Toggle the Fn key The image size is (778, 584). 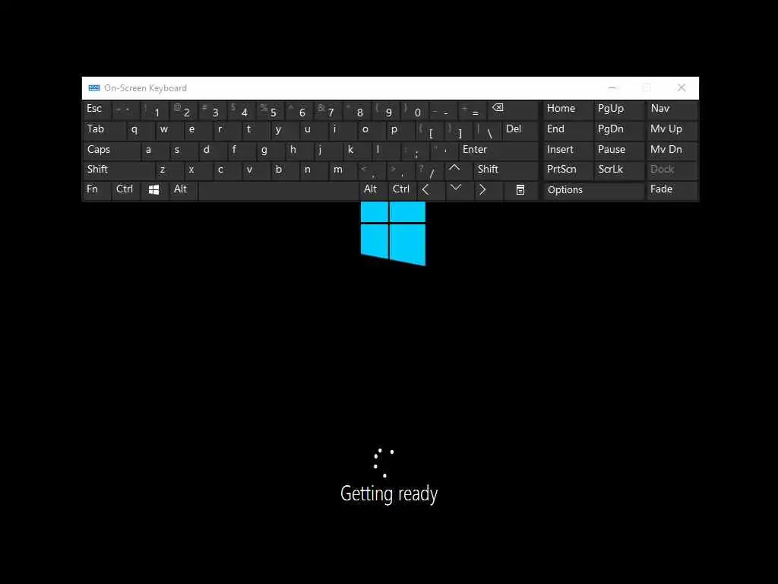tap(96, 190)
